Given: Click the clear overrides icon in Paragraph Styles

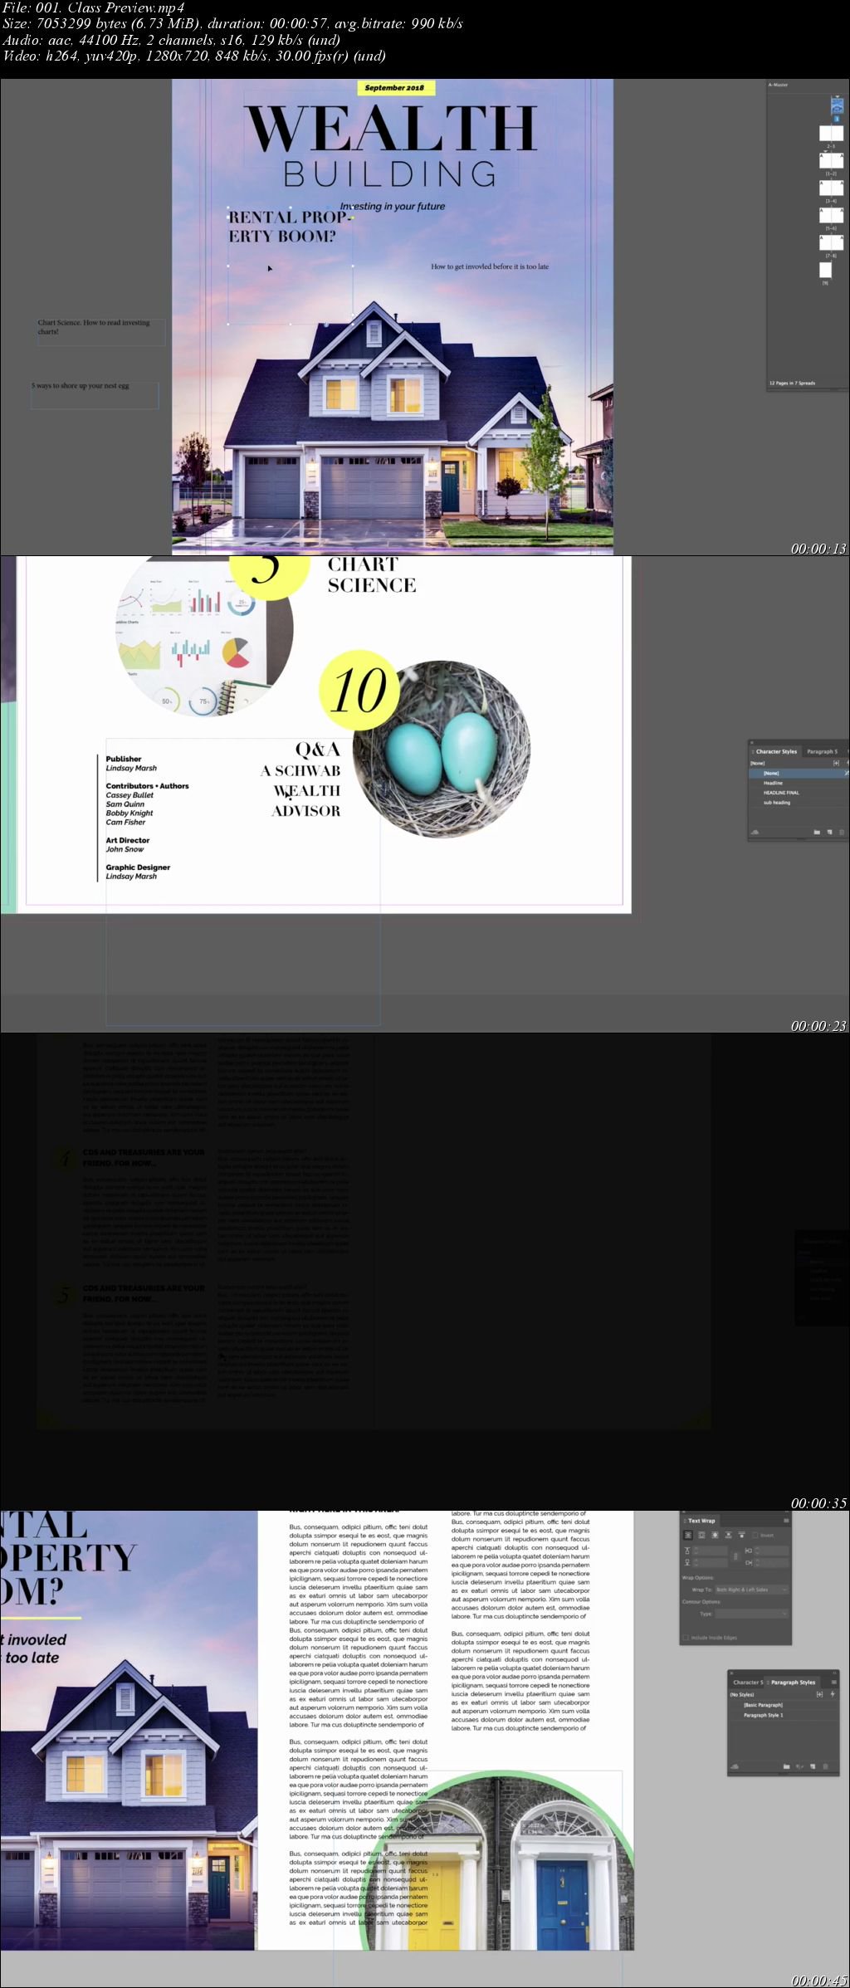Looking at the screenshot, I should coord(799,1766).
